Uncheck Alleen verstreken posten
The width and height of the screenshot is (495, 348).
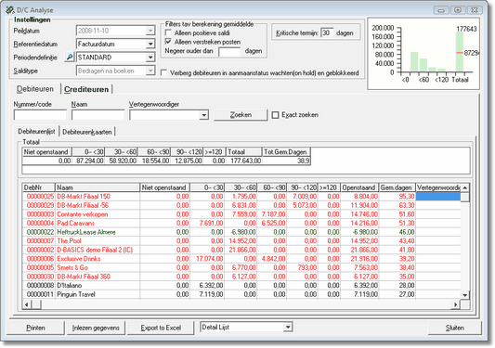(x=168, y=42)
